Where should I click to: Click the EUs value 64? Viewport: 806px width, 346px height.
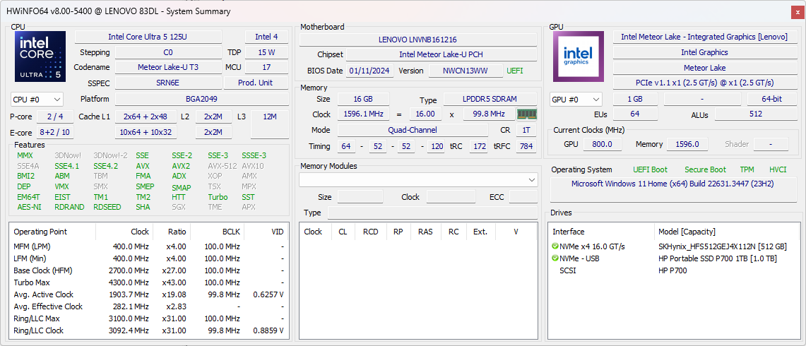pyautogui.click(x=635, y=114)
